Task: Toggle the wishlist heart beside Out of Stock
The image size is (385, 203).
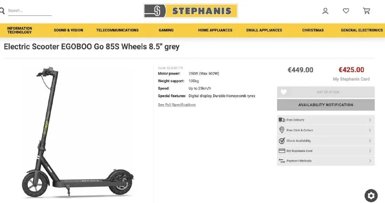Action: click(283, 92)
